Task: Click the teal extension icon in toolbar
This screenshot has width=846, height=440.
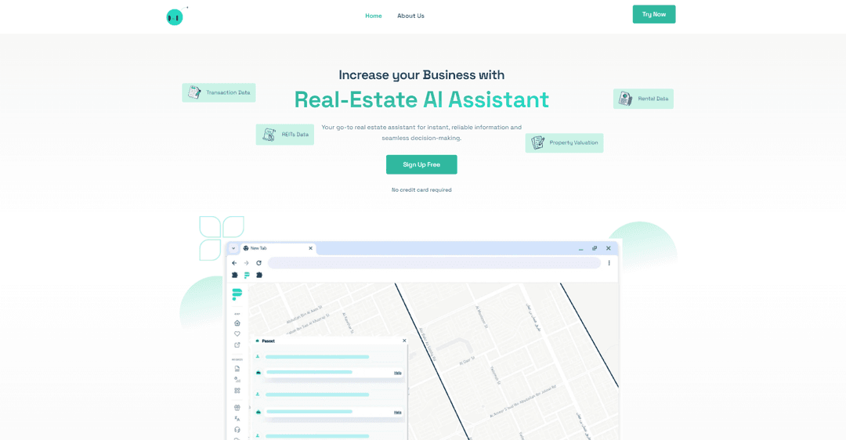Action: tap(247, 275)
